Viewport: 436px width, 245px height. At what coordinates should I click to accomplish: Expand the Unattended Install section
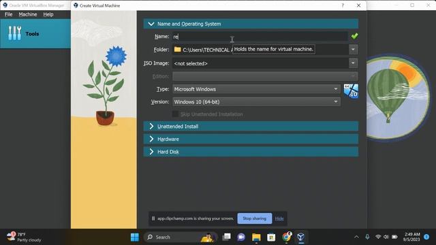click(x=251, y=127)
